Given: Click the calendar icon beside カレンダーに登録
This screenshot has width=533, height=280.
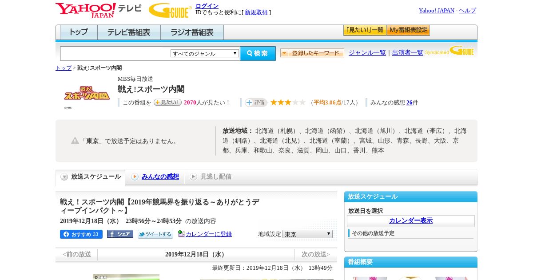Looking at the screenshot, I should (x=181, y=234).
